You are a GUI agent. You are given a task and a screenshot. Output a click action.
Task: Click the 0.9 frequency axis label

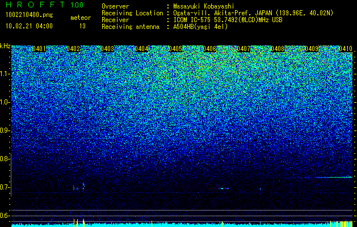coord(4,131)
